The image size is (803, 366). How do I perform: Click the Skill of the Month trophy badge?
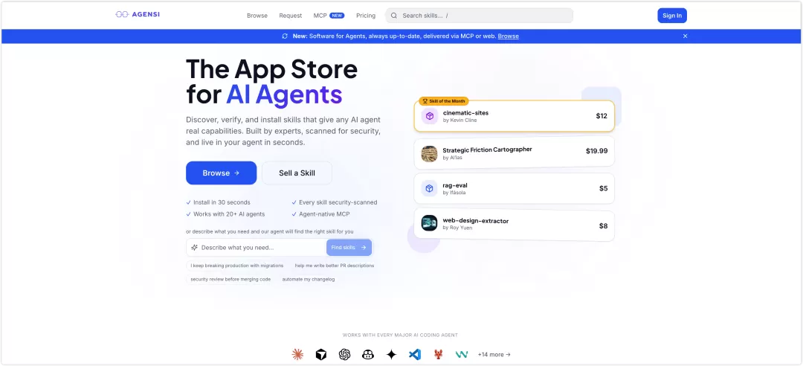tap(443, 101)
